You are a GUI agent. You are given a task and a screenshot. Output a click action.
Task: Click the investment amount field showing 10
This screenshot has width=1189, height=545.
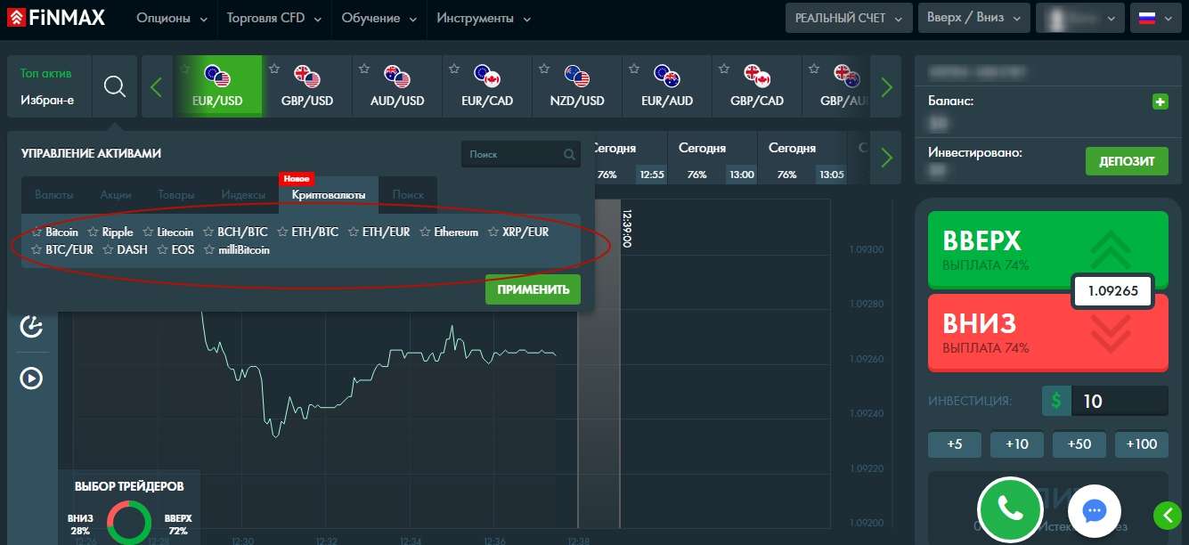(x=1120, y=401)
